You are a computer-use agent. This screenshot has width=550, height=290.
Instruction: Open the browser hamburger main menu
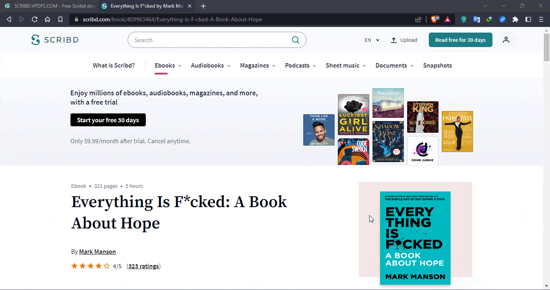(x=541, y=19)
